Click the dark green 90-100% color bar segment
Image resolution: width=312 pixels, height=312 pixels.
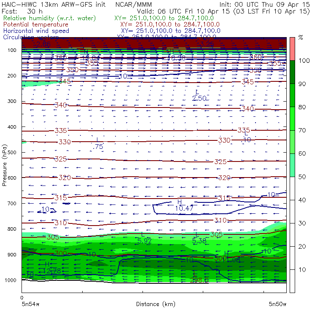(292, 72)
